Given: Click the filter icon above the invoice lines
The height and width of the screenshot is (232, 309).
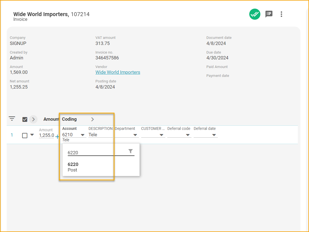Looking at the screenshot, I should 12,118.
